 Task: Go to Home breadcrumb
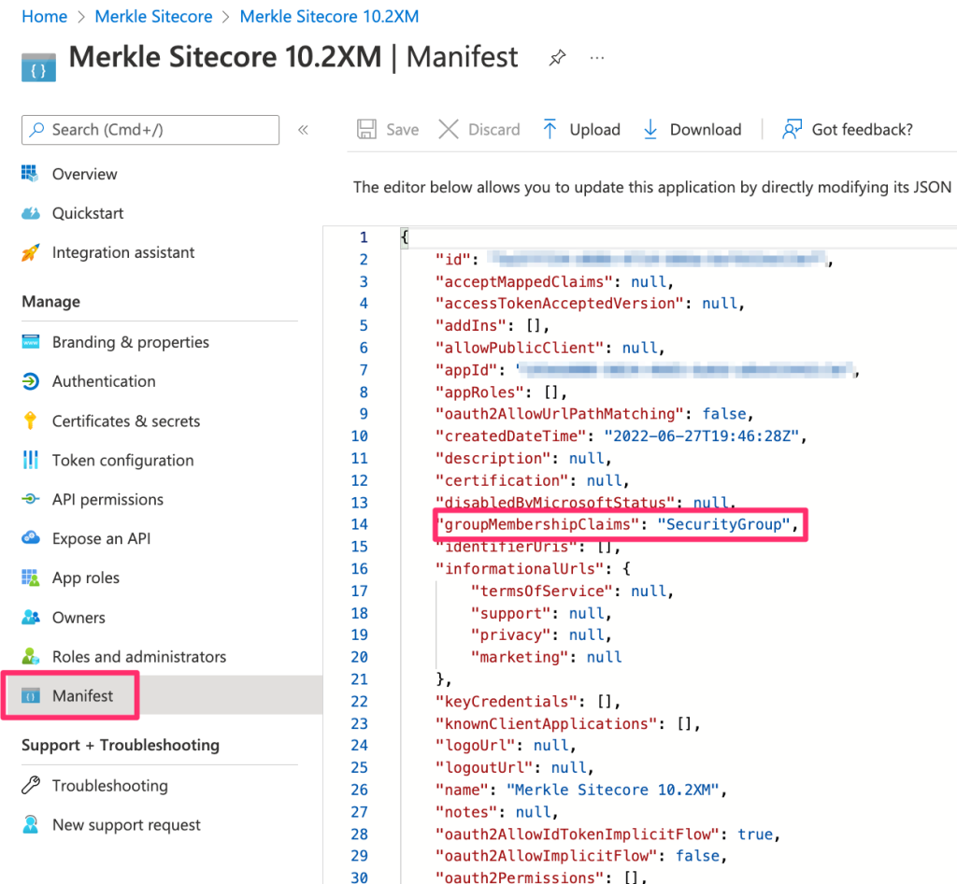click(45, 17)
